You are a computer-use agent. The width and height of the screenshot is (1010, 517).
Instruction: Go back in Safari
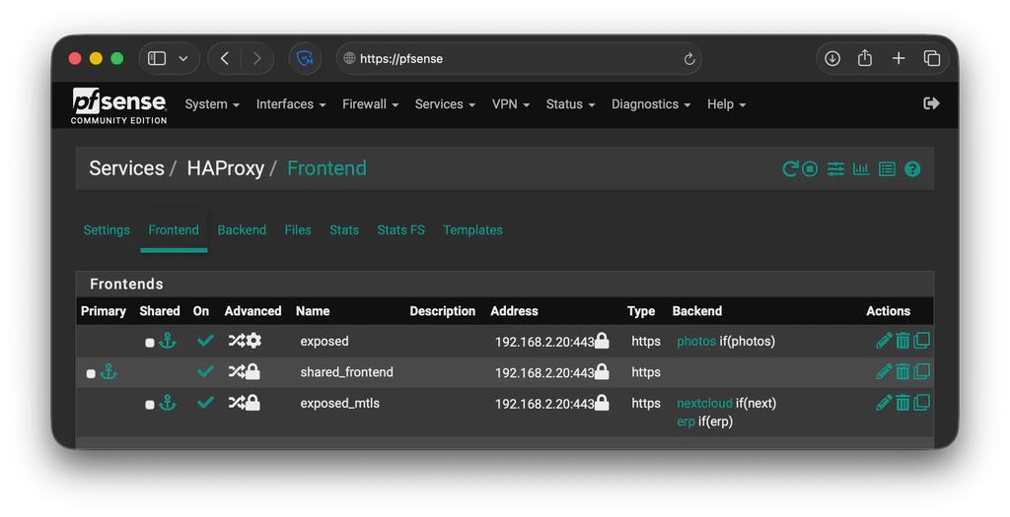click(224, 58)
